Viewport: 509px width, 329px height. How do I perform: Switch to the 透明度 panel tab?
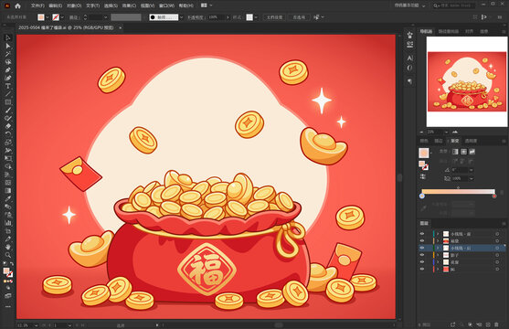point(471,141)
